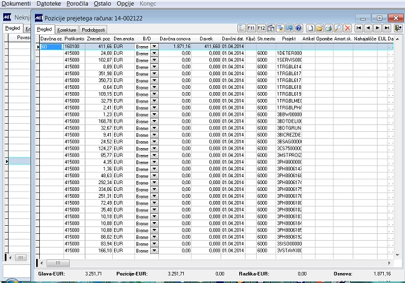
Task: Open help via the question mark icon
Action: [x=298, y=28]
